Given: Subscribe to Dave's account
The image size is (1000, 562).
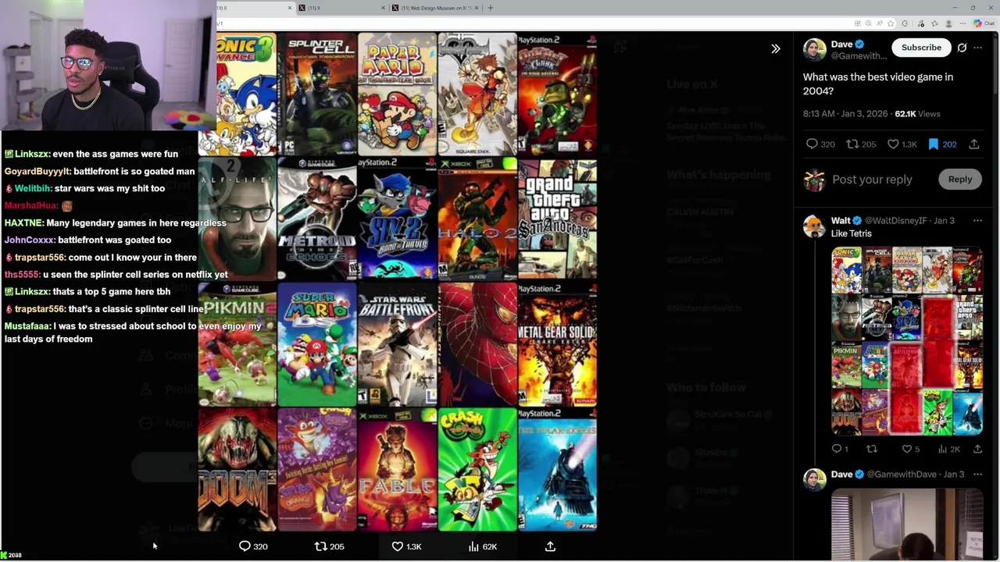Looking at the screenshot, I should (921, 48).
